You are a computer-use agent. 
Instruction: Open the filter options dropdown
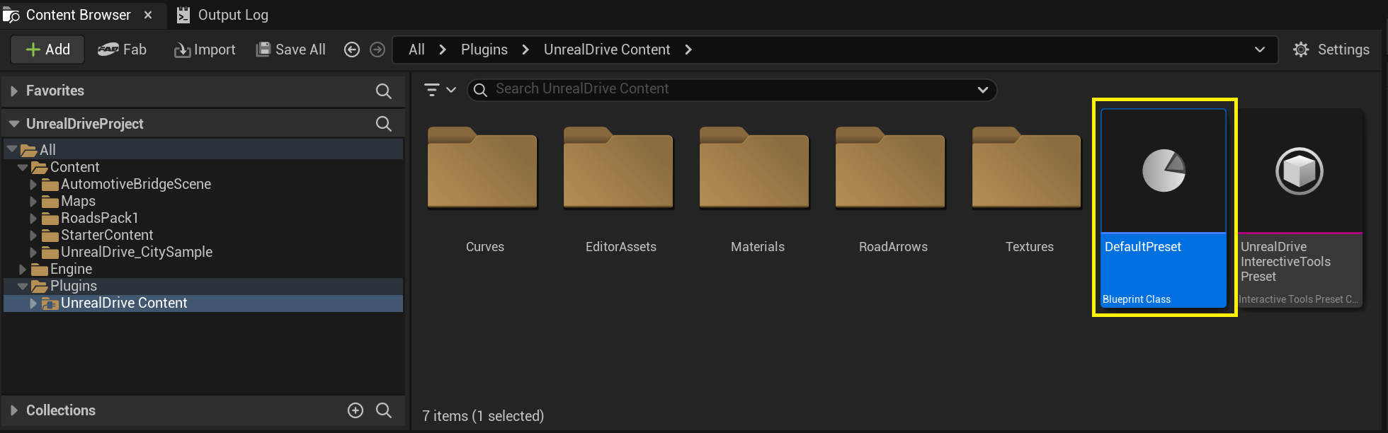pyautogui.click(x=440, y=90)
